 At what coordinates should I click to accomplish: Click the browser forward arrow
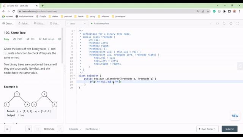coord(9,11)
